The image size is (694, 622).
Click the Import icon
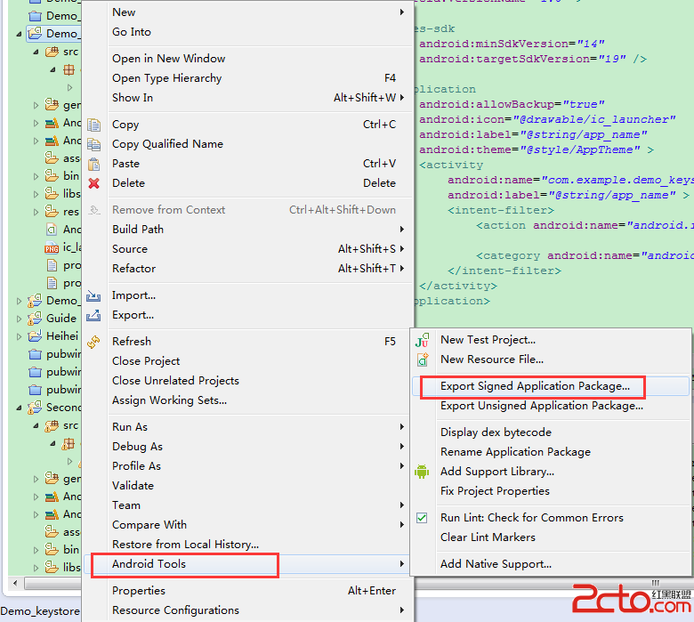tap(93, 295)
